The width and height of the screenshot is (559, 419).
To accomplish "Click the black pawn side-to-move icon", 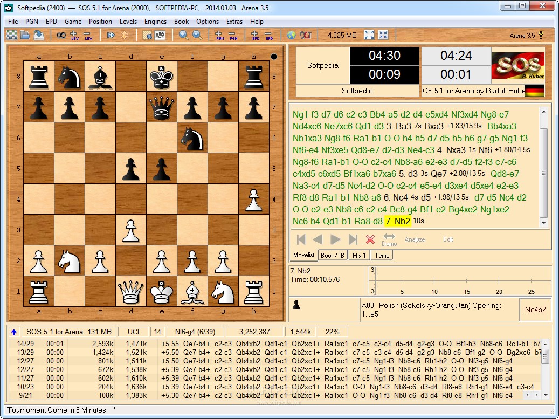I will pyautogui.click(x=296, y=305).
